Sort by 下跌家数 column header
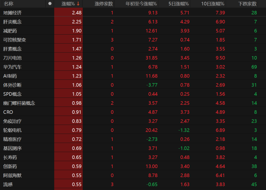This screenshot has width=266, height=190. (247, 4)
